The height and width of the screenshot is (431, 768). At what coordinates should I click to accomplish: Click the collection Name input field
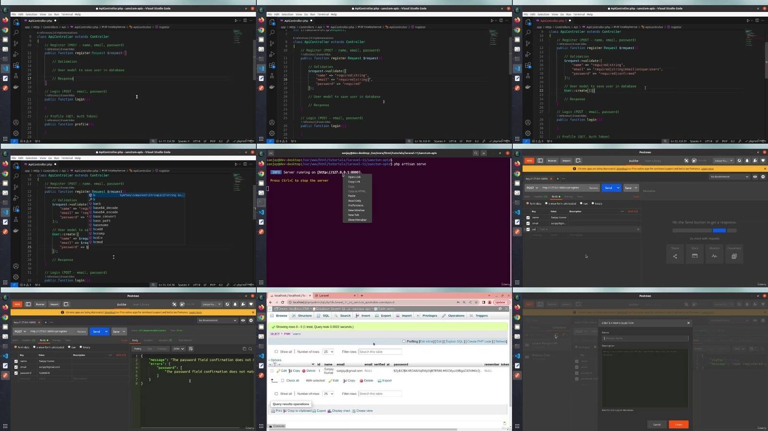[x=645, y=338]
